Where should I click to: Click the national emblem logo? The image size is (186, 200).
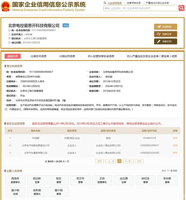(x=6, y=6)
